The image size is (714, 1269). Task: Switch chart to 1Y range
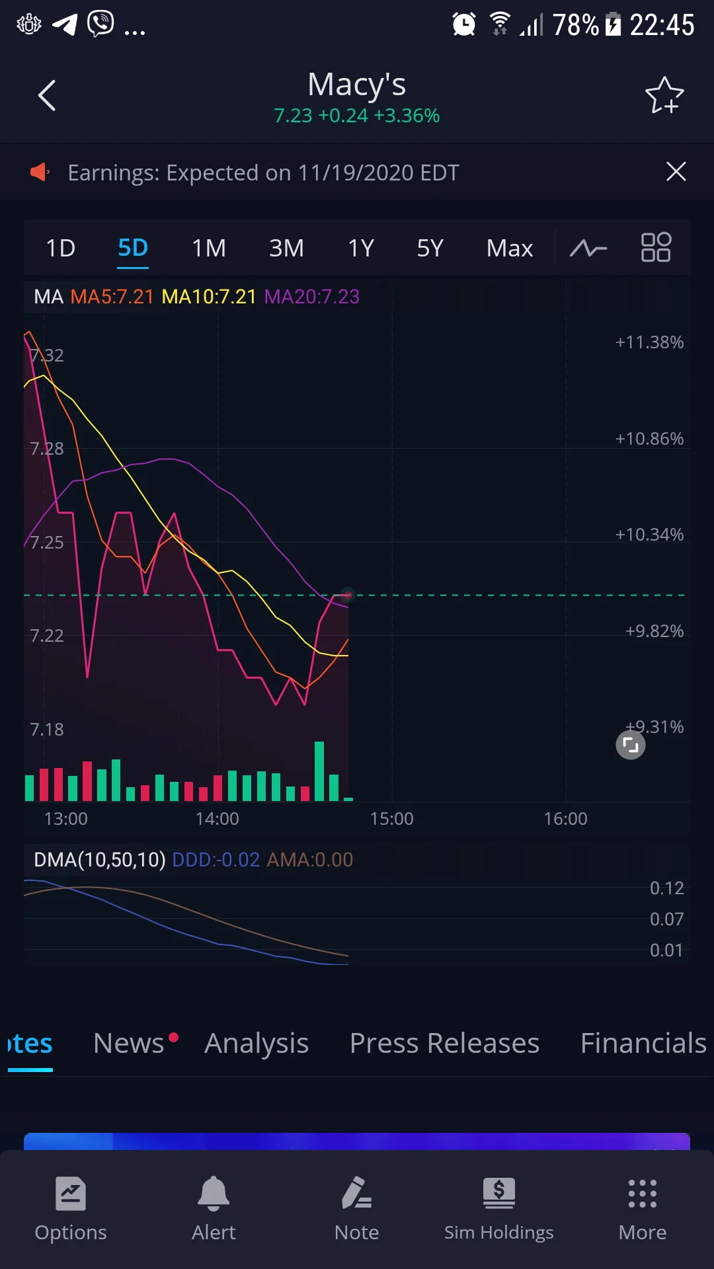361,249
